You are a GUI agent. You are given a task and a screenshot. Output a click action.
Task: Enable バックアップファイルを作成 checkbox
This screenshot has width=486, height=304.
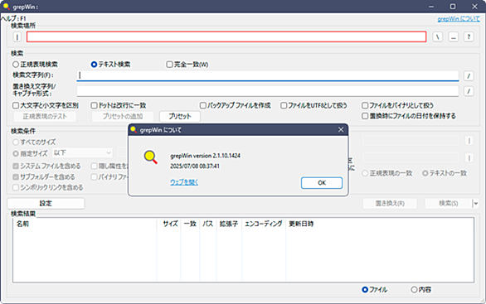[x=236, y=105]
